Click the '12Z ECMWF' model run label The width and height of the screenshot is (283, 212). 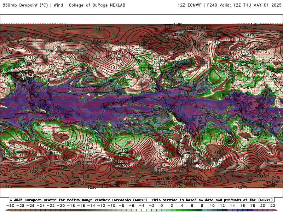189,5
